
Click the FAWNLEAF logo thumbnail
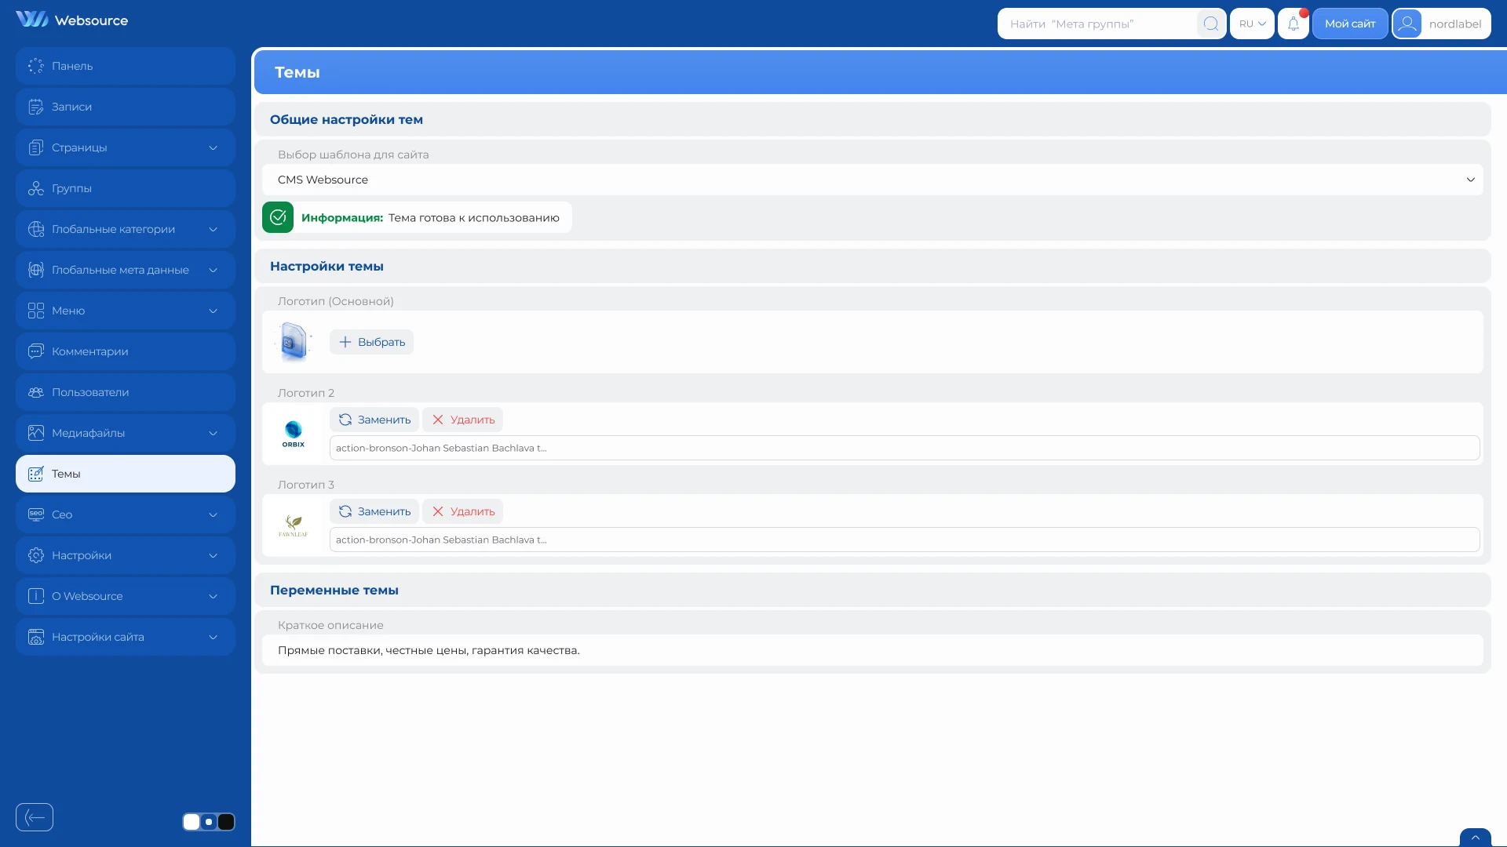[x=294, y=525]
